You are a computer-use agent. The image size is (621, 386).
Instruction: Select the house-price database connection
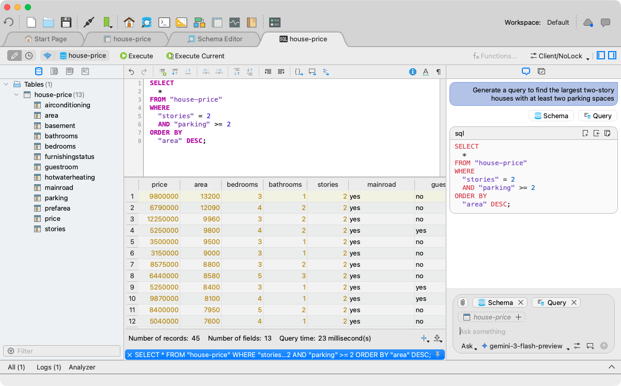pos(83,56)
